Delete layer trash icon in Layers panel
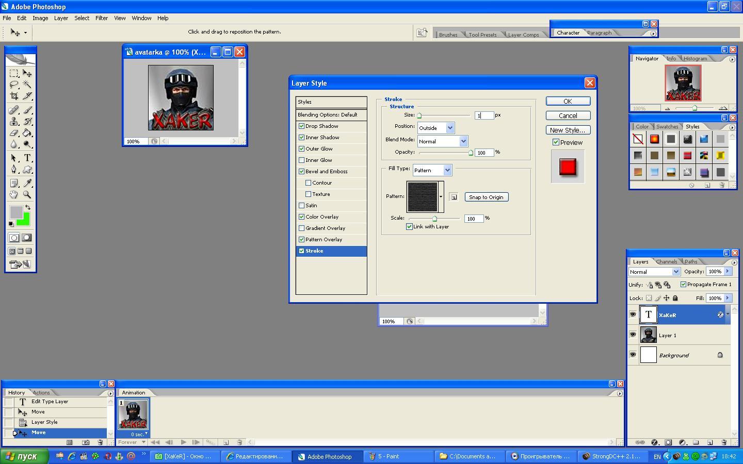This screenshot has height=464, width=743. click(723, 442)
